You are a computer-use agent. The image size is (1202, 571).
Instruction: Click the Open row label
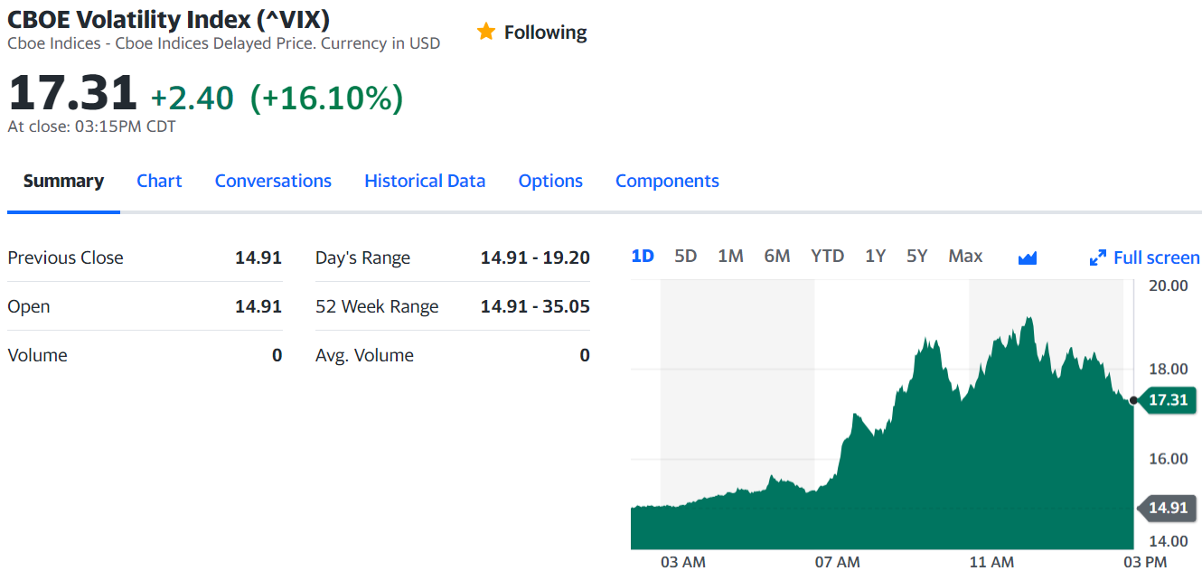29,306
